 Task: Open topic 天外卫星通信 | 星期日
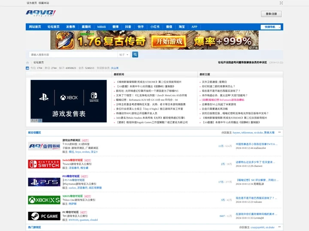214,82
